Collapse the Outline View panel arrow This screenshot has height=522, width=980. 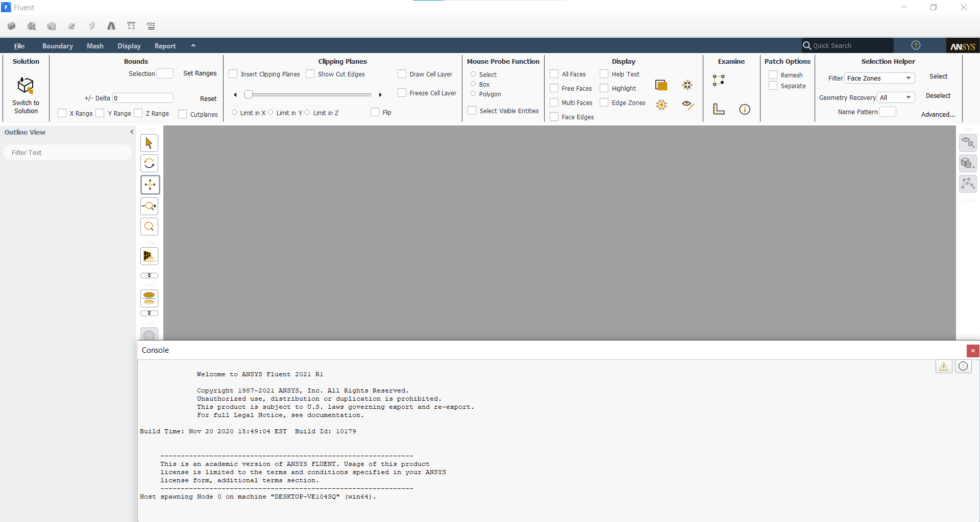[132, 132]
